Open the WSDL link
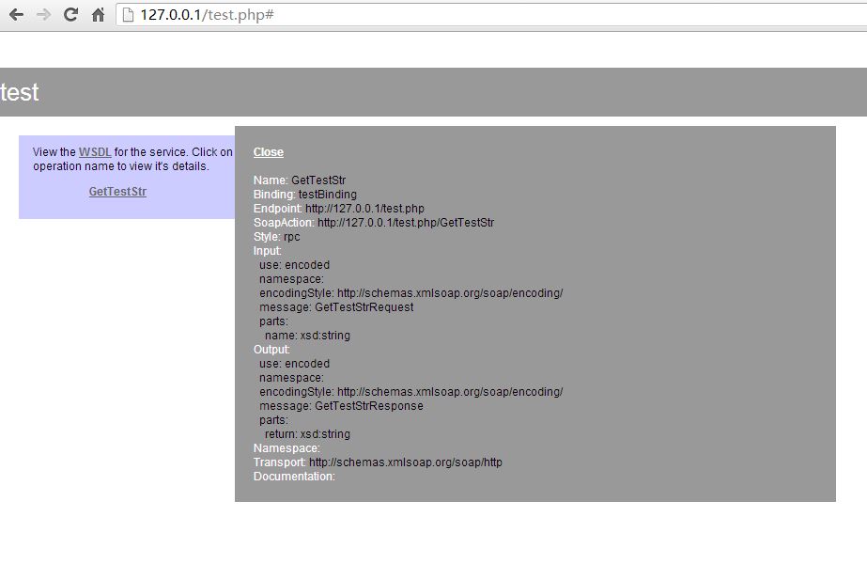 coord(95,151)
